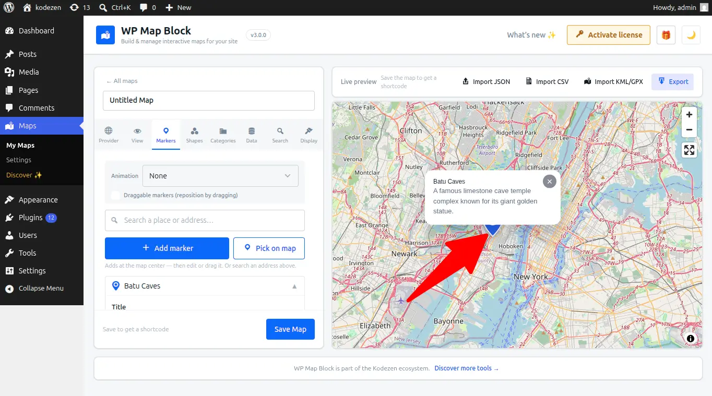
Task: Switch to the Provider tab
Action: [109, 135]
